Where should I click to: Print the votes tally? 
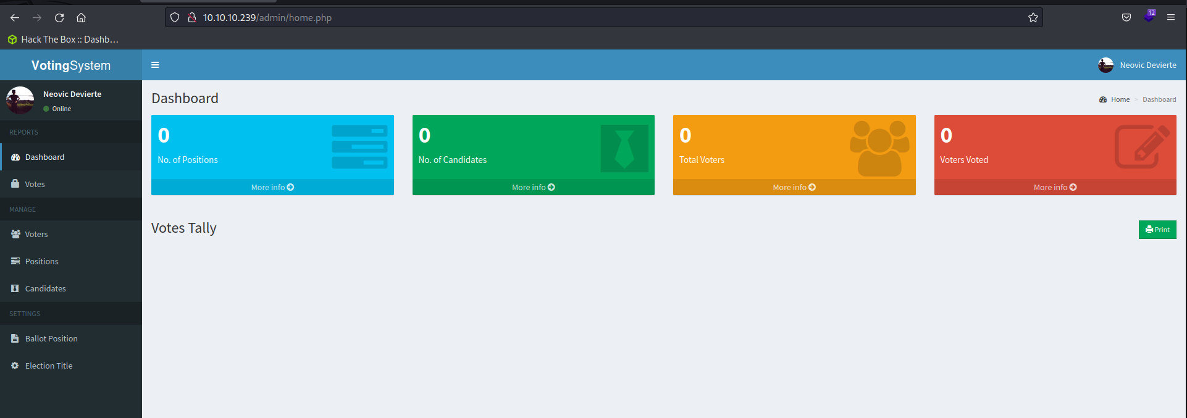tap(1157, 230)
